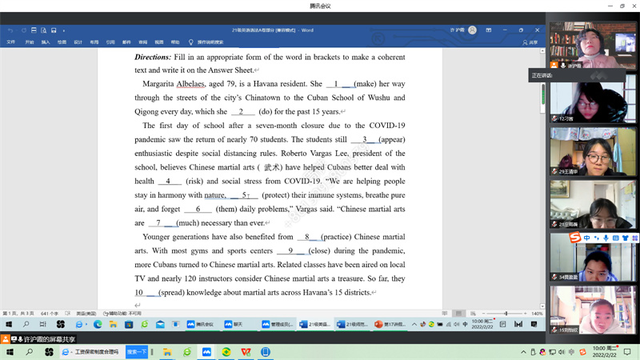Click the zoom in plus button
Viewport: 640px width, 360px height.
pos(526,314)
